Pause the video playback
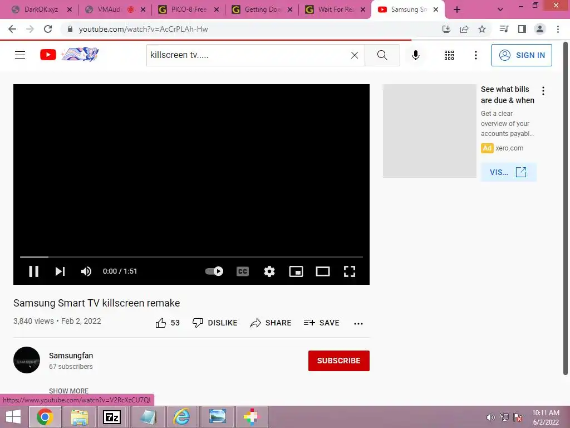This screenshot has width=570, height=428. tap(33, 271)
